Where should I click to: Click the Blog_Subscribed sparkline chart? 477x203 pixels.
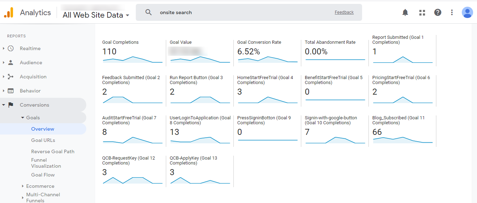click(x=403, y=140)
